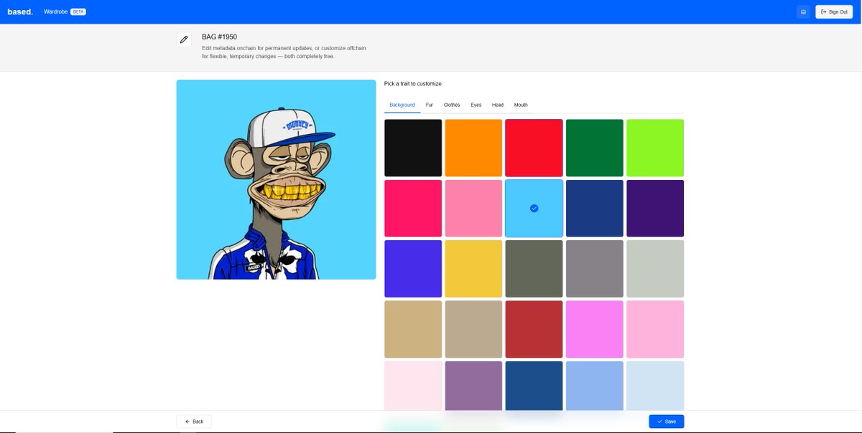Viewport: 862px width, 433px height.
Task: Click the pencil edit icon beside BAG #1950
Action: pos(184,39)
